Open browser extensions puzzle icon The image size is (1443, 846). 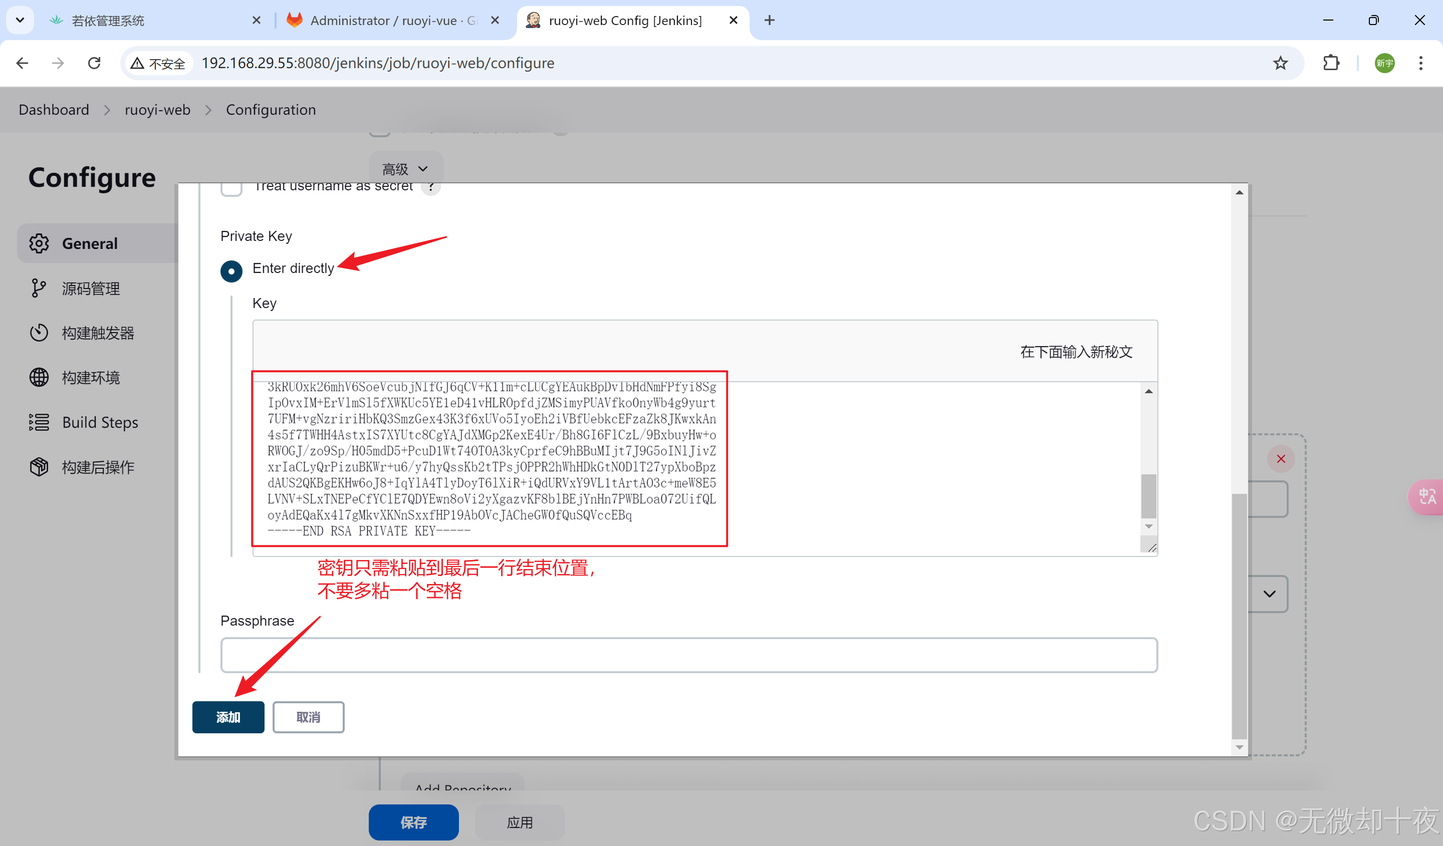pos(1331,63)
